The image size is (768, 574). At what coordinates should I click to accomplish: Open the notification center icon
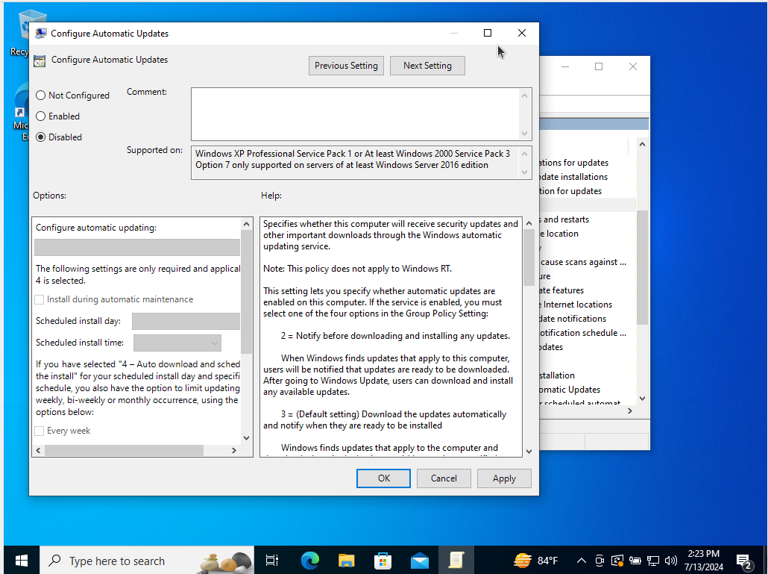[744, 561]
